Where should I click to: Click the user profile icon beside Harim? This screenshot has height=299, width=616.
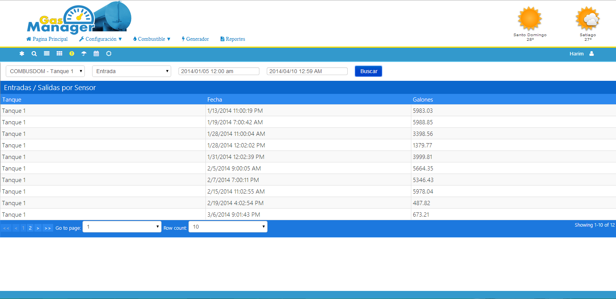click(x=591, y=53)
